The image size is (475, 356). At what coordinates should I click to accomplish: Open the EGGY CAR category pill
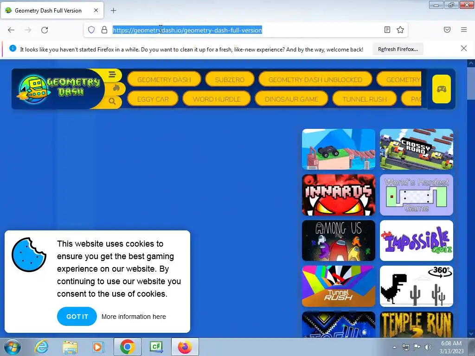click(x=153, y=99)
